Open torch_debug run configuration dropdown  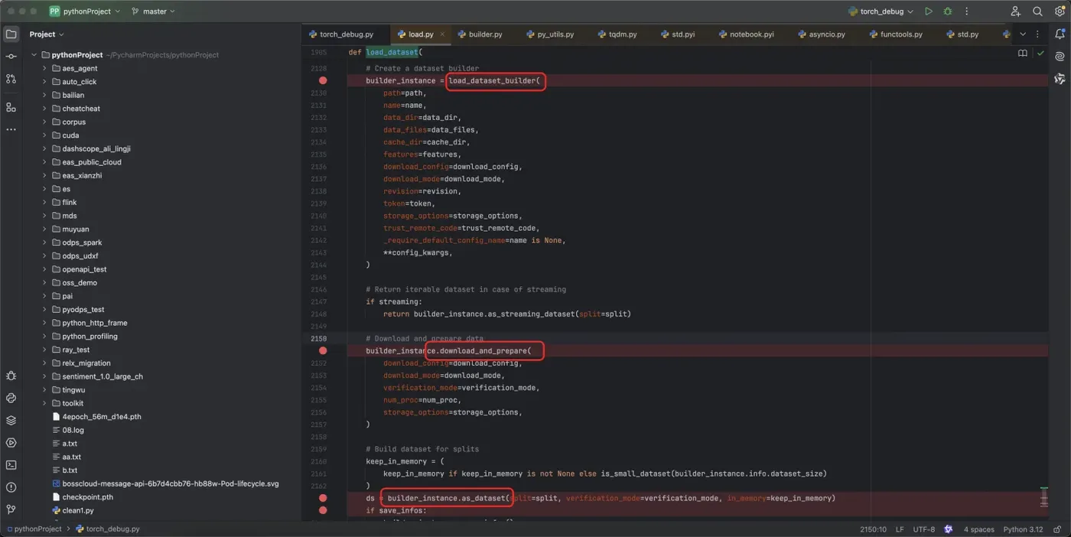tap(881, 11)
